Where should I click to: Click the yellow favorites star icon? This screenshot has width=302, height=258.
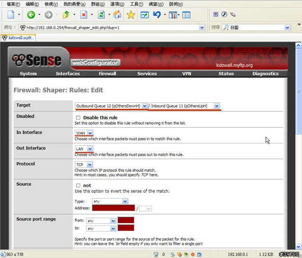click(131, 15)
